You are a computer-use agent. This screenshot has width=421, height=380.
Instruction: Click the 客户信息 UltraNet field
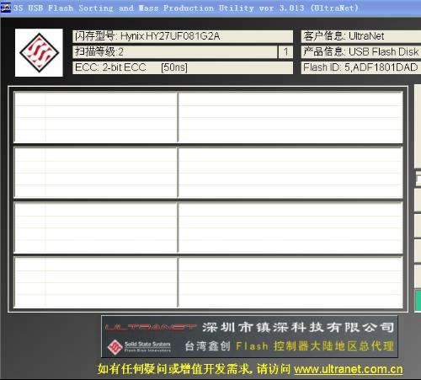(x=361, y=36)
